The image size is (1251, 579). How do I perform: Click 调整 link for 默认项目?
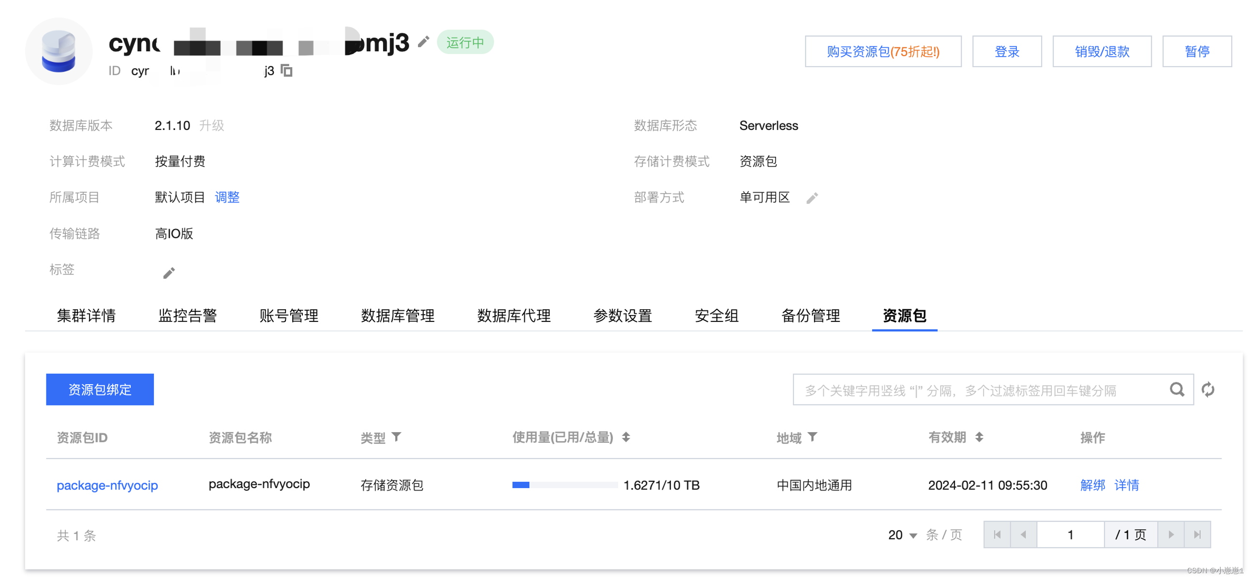click(227, 197)
